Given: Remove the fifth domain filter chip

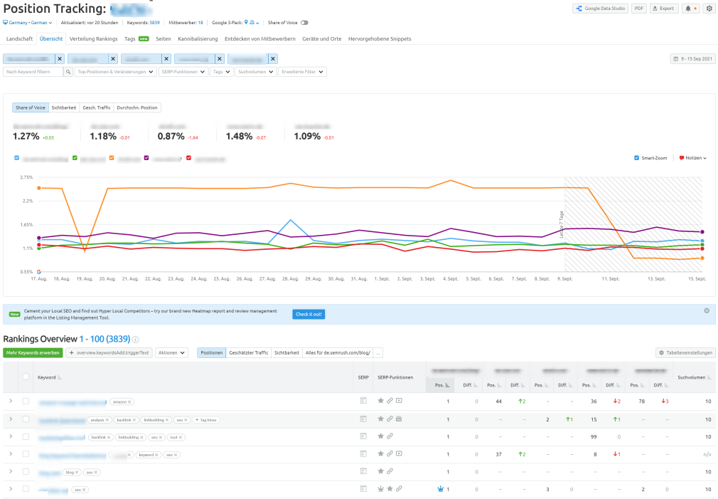Looking at the screenshot, I should [x=273, y=58].
